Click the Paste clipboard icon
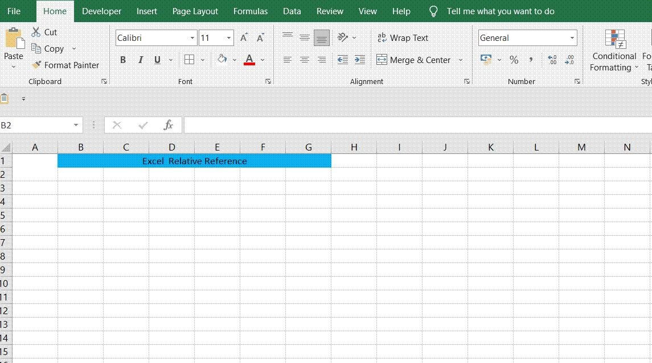 click(15, 39)
